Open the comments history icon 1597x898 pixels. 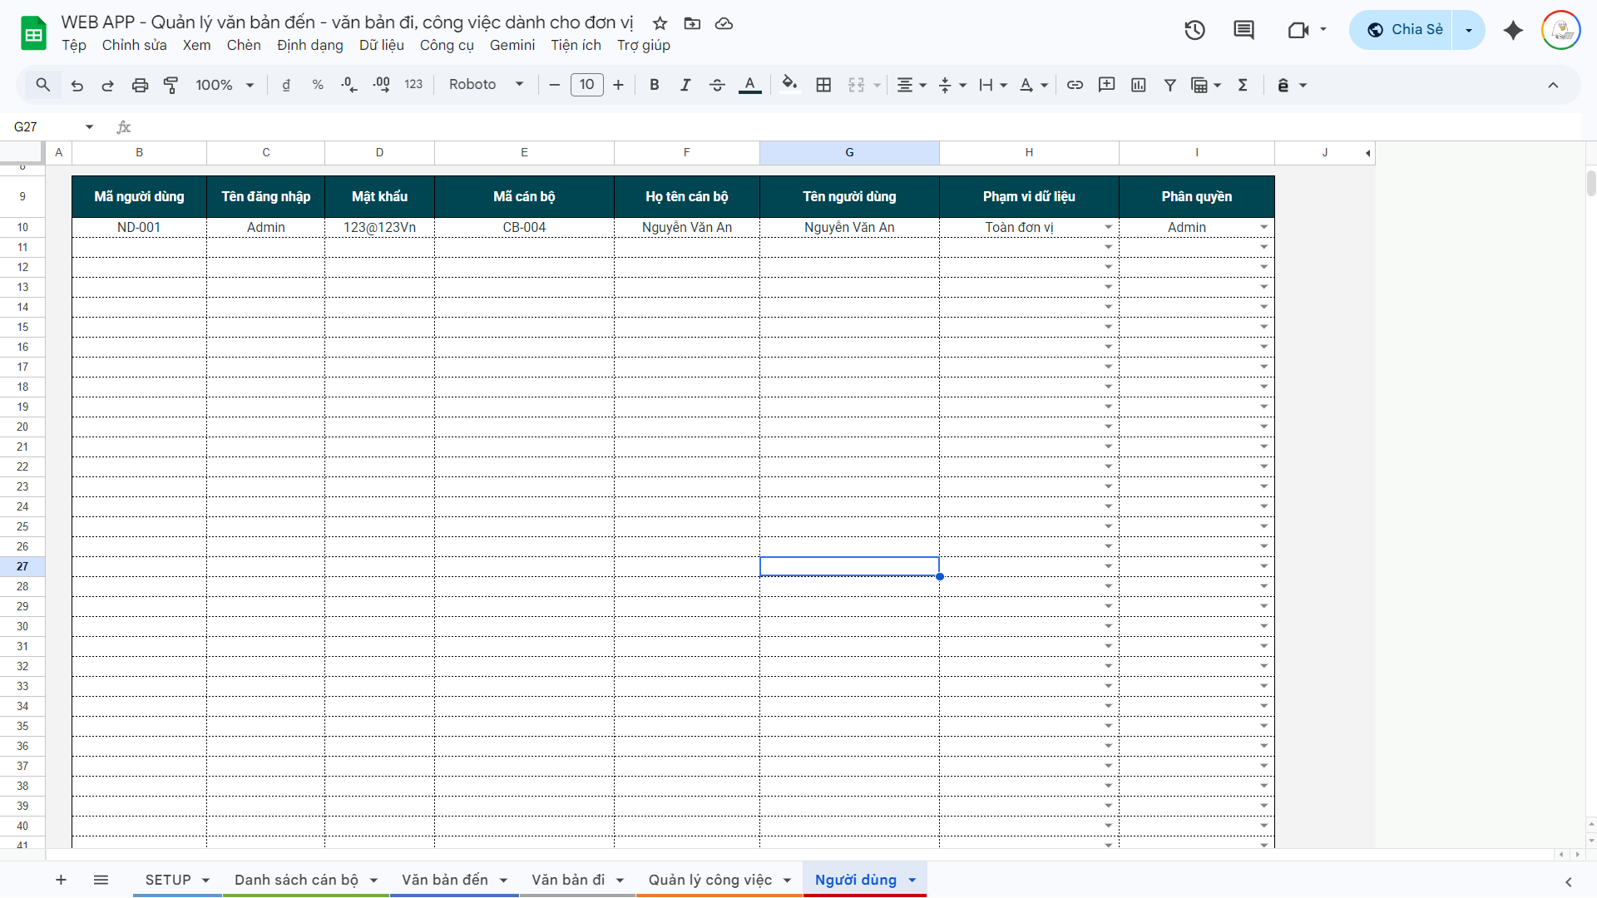(1243, 30)
